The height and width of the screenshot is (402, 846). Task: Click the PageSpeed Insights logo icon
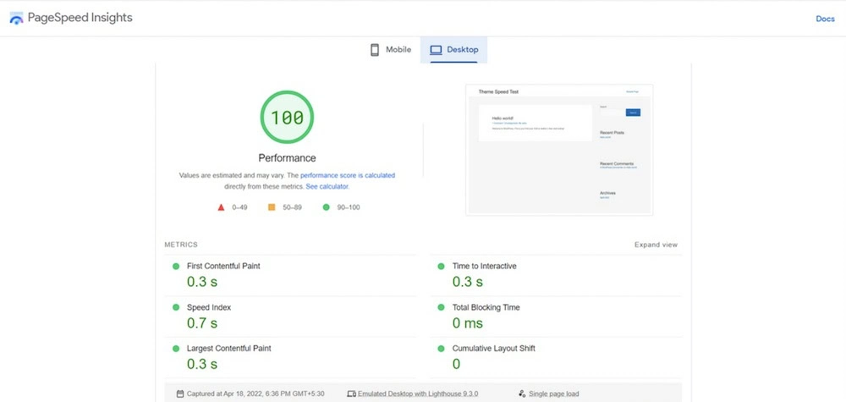(16, 18)
